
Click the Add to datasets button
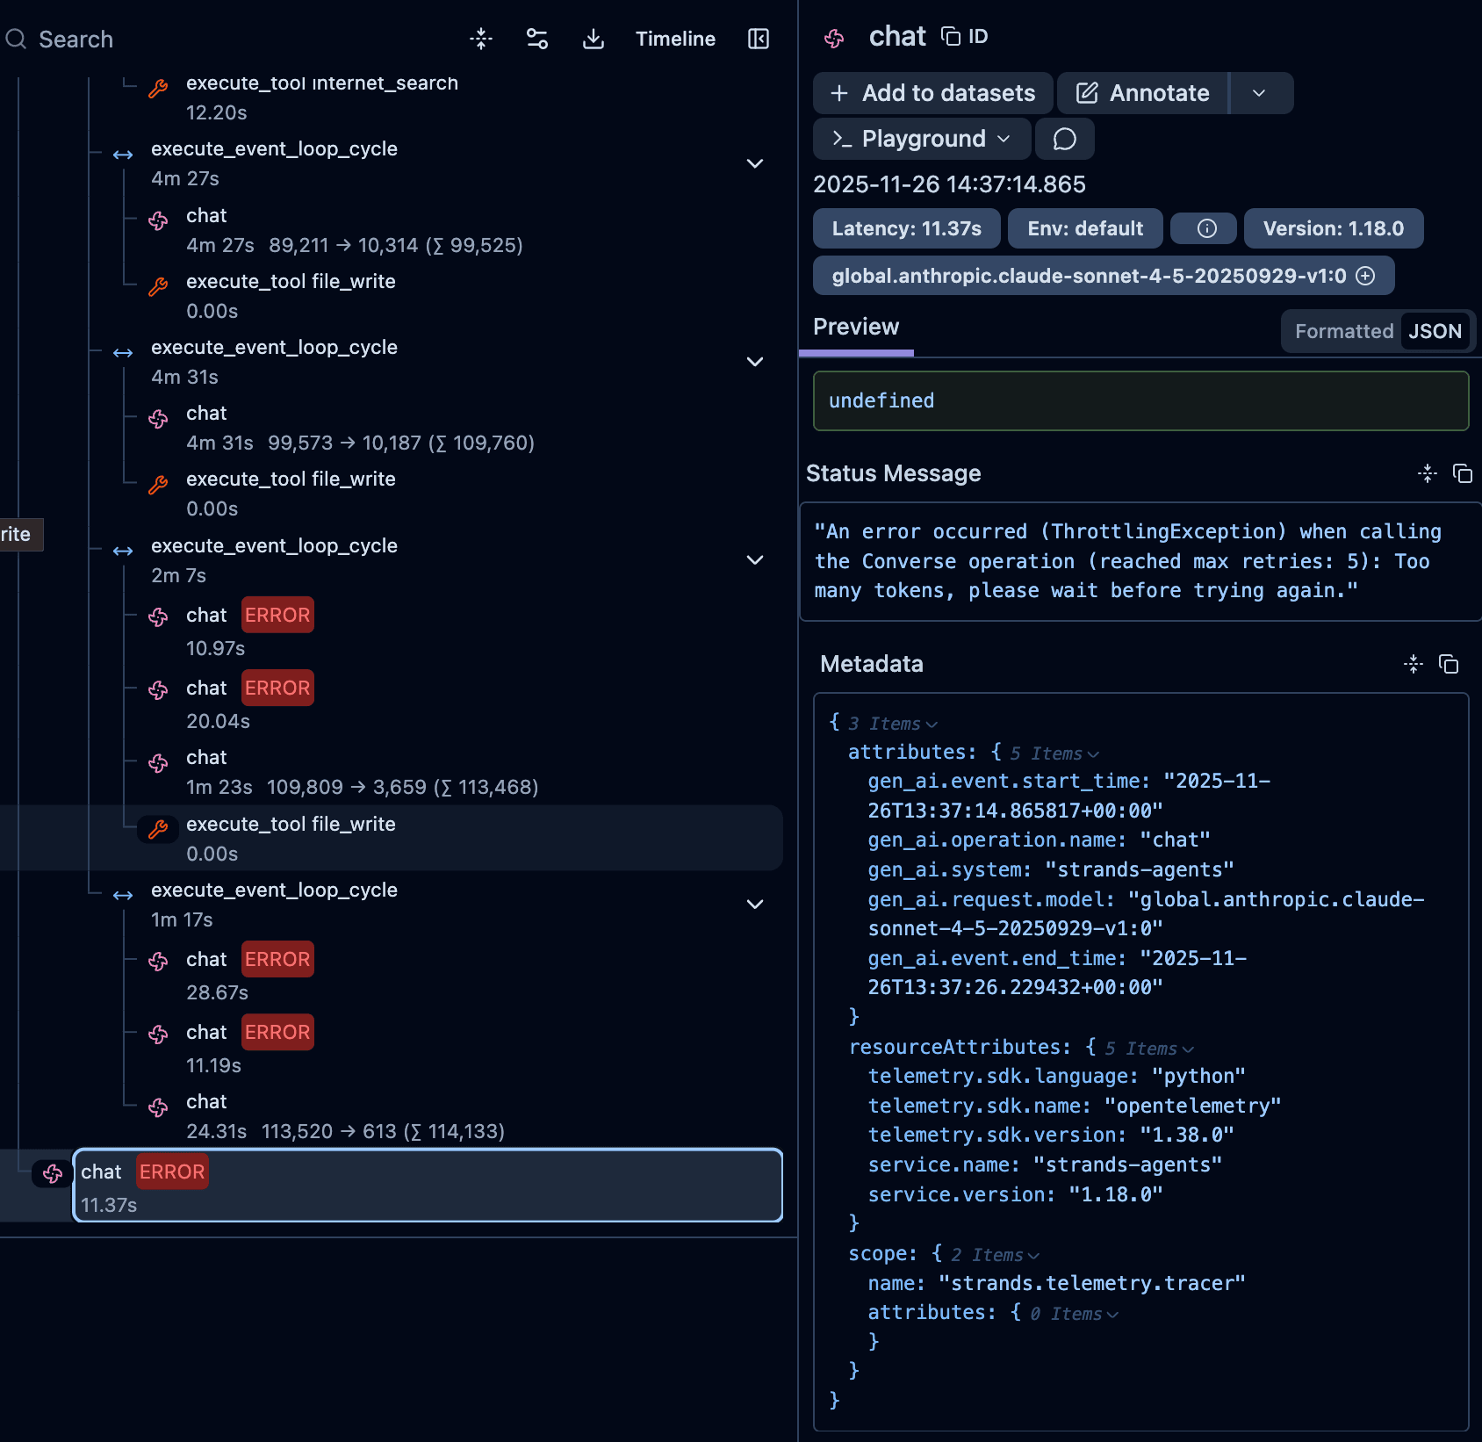coord(932,93)
